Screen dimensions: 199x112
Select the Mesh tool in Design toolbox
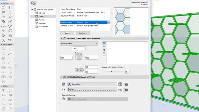pyautogui.click(x=10, y=40)
